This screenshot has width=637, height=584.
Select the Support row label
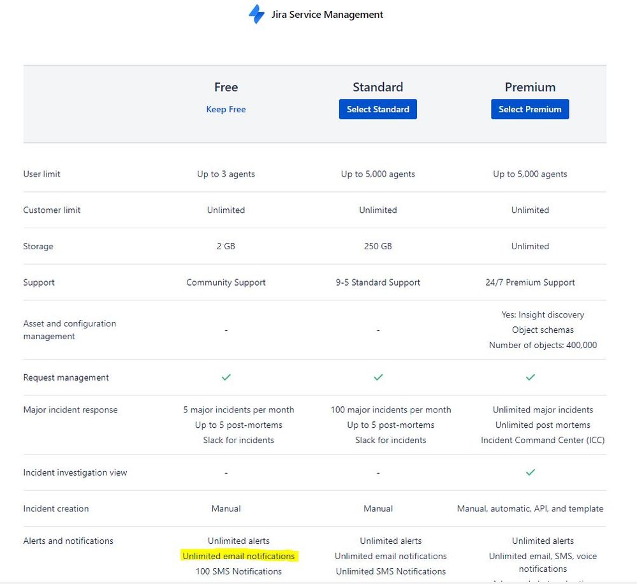coord(39,282)
